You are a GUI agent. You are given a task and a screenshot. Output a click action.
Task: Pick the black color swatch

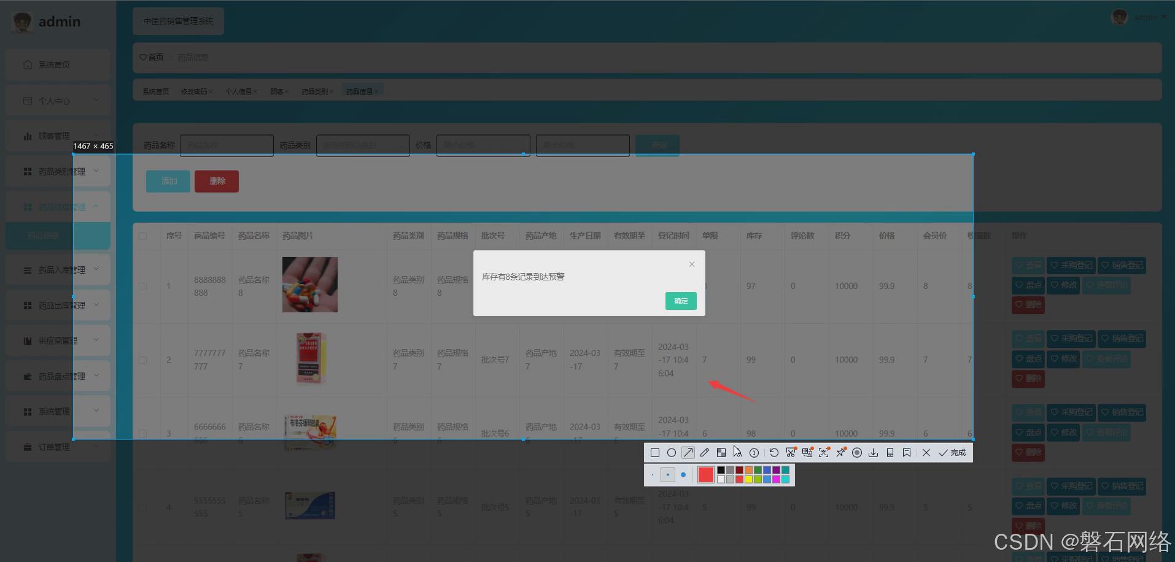pos(721,470)
